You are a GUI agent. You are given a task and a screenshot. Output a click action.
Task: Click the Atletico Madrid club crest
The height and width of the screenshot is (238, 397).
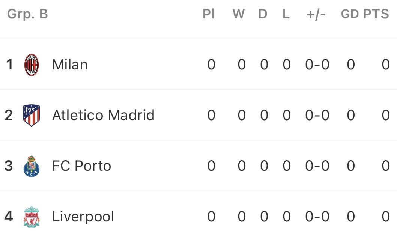[32, 115]
